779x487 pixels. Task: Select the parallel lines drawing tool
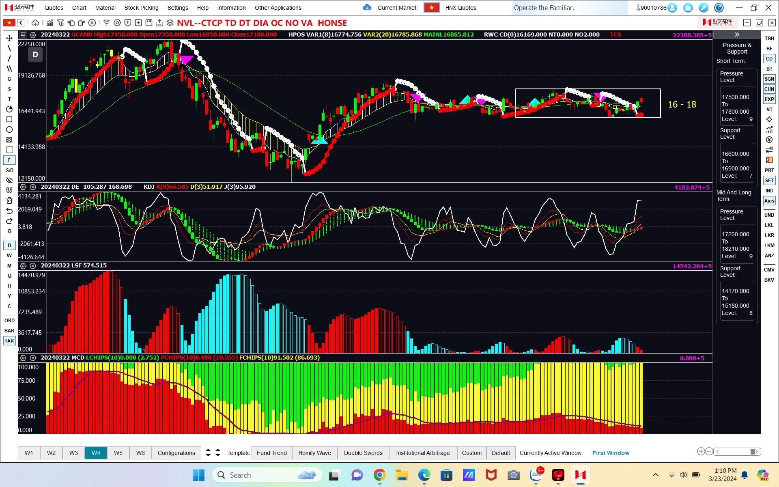click(x=9, y=69)
